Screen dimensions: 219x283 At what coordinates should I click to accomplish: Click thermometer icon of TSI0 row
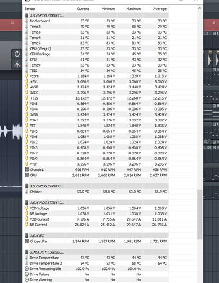27,71
